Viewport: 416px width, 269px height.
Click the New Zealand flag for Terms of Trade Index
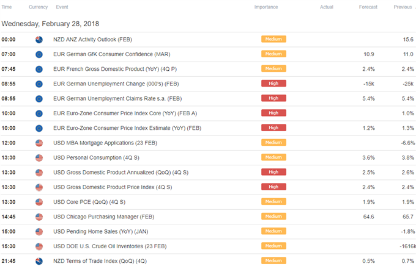tap(39, 261)
